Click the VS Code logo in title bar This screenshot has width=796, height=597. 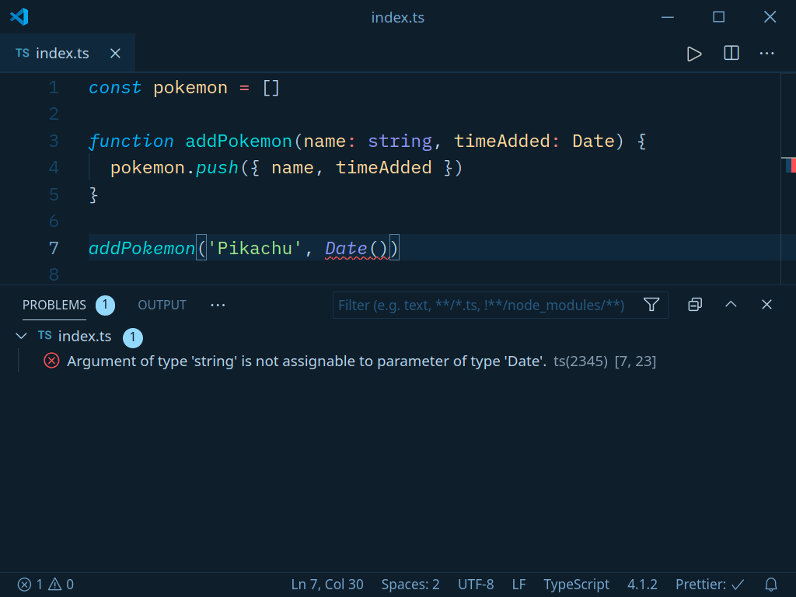(19, 16)
